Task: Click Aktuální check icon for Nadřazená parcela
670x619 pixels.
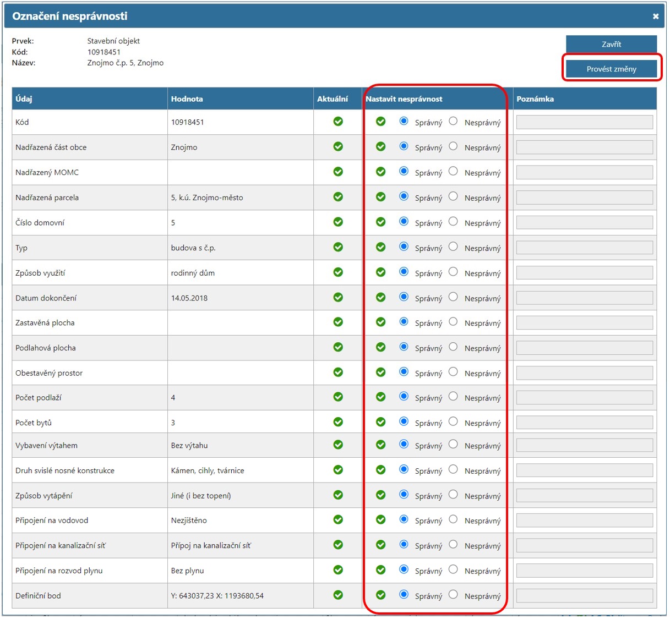Action: click(x=338, y=197)
